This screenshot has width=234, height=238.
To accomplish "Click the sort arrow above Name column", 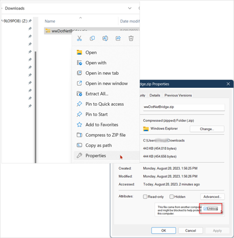I will pyautogui.click(x=80, y=18).
